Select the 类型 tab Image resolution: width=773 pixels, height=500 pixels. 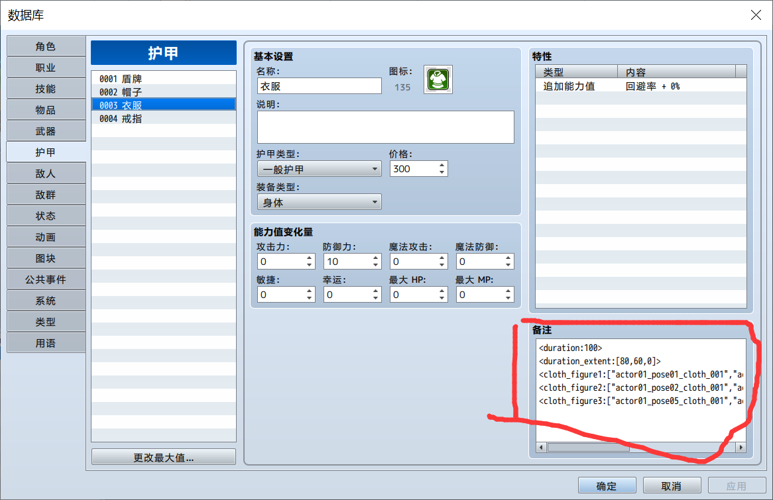pos(46,322)
